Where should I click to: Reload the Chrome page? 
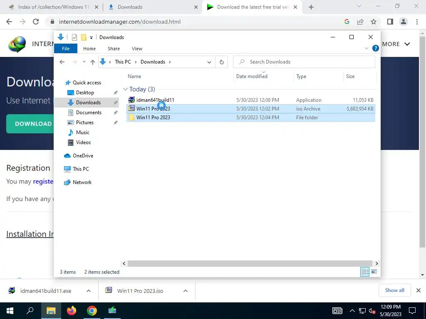pyautogui.click(x=36, y=22)
